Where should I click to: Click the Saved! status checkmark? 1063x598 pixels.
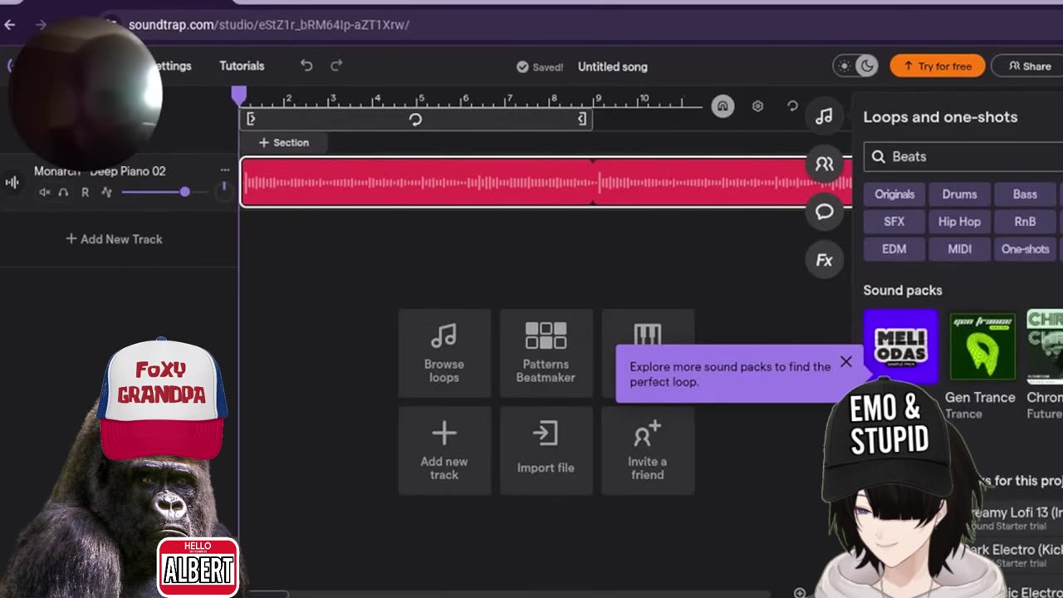[522, 66]
